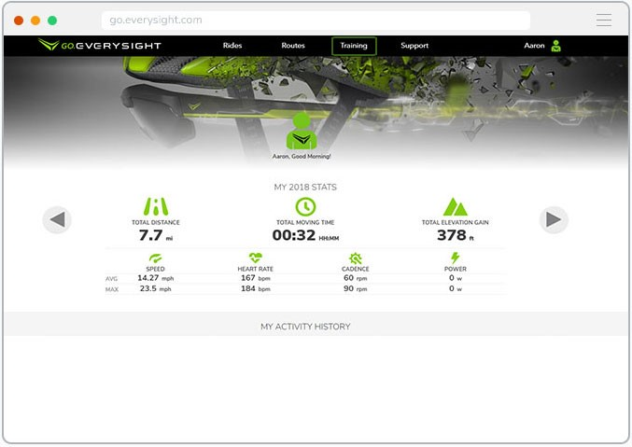
Task: Click the Cadence gear icon
Action: point(355,258)
